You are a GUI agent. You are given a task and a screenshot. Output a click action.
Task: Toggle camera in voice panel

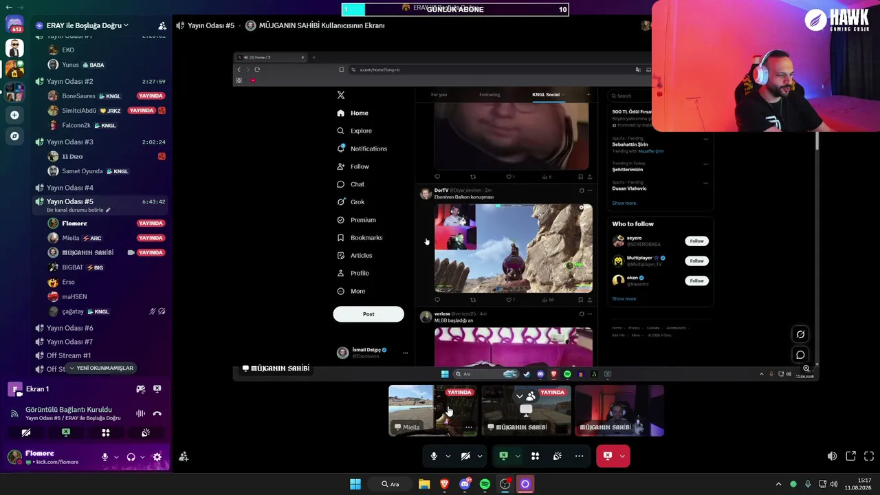click(26, 433)
